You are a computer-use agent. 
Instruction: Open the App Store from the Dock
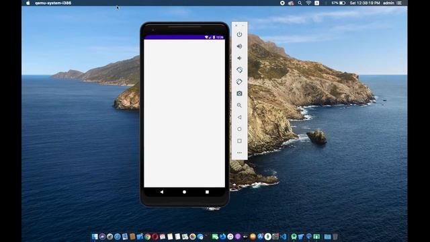pyautogui.click(x=261, y=237)
